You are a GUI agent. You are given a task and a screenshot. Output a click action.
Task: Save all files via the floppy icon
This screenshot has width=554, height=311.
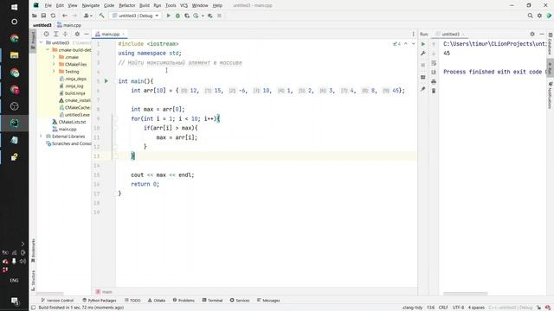point(43,16)
